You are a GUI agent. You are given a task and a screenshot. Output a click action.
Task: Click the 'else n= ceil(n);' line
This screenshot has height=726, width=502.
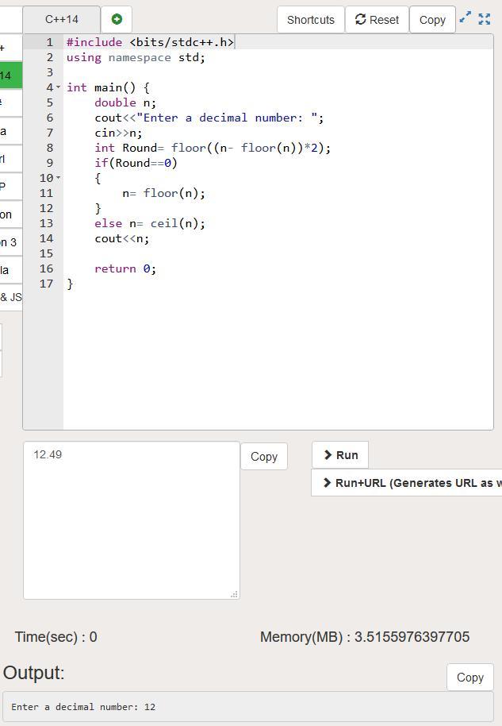tap(150, 224)
